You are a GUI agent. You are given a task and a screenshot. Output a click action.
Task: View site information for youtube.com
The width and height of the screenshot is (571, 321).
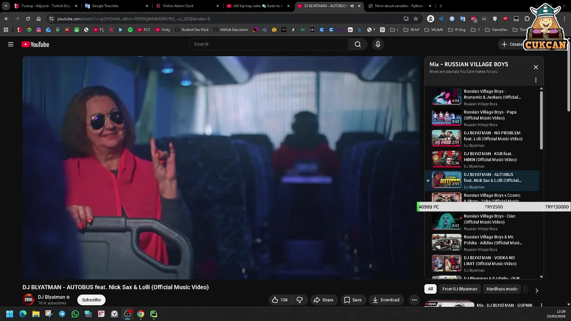(x=51, y=19)
